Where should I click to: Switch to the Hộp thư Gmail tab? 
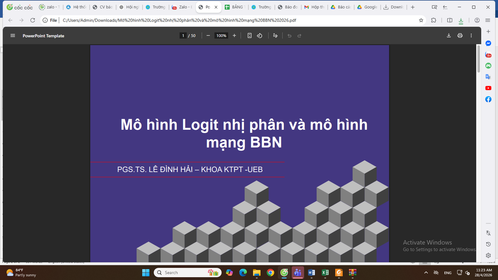pyautogui.click(x=314, y=7)
